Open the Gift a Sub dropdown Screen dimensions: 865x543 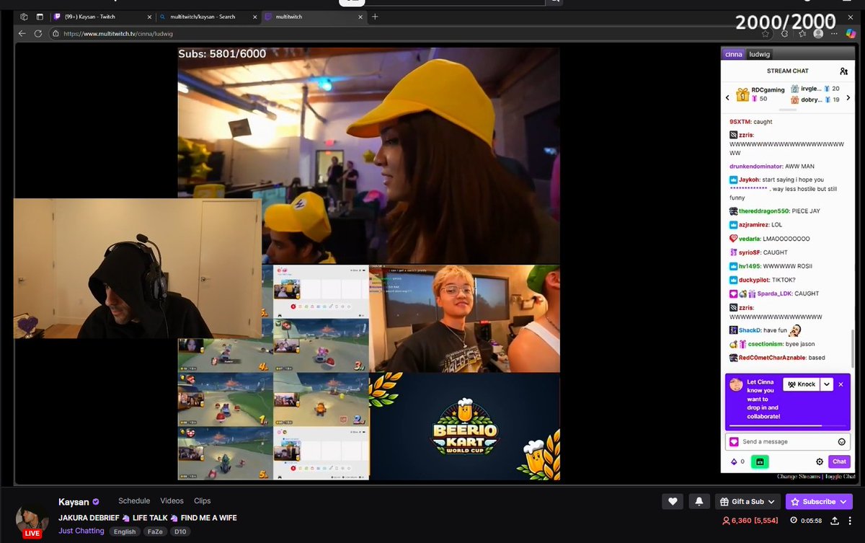coord(748,501)
